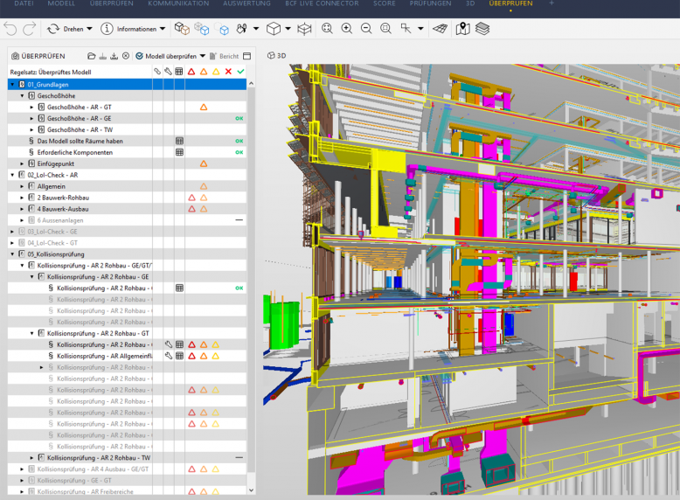Click the first download-tray icon beside folder
This screenshot has height=500, width=680.
coord(103,56)
